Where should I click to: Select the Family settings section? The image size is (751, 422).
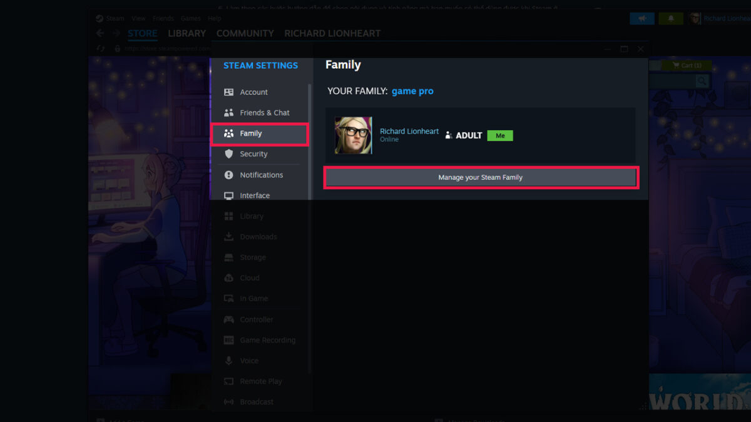pyautogui.click(x=259, y=134)
